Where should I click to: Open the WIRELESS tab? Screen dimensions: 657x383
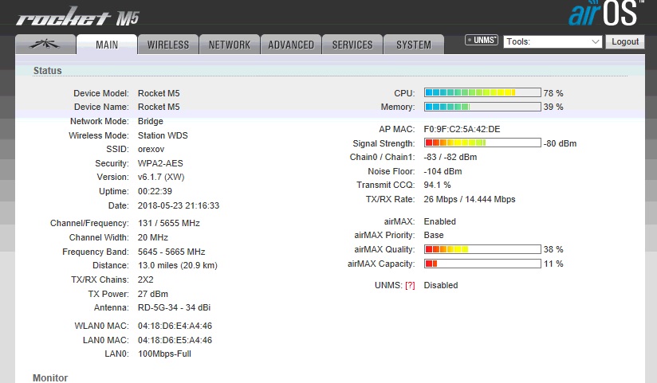[x=168, y=45]
